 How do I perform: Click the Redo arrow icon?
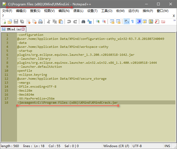pos(75,22)
